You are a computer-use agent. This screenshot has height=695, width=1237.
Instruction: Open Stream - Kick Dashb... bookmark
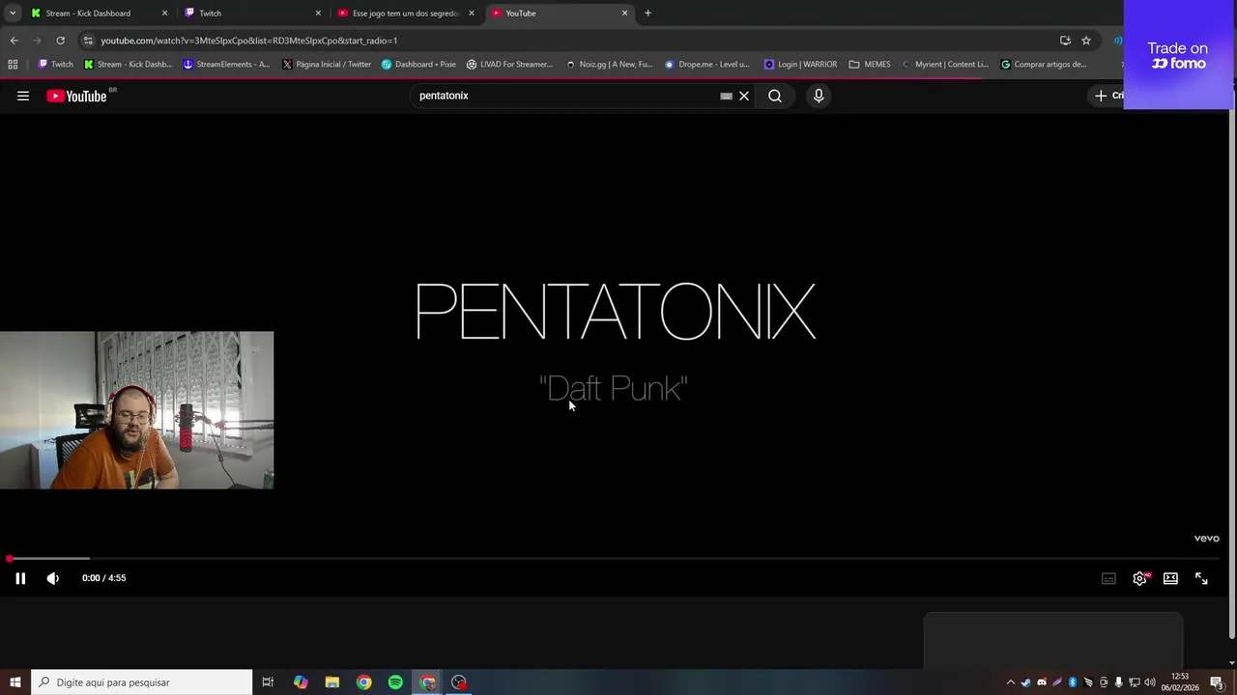[128, 65]
